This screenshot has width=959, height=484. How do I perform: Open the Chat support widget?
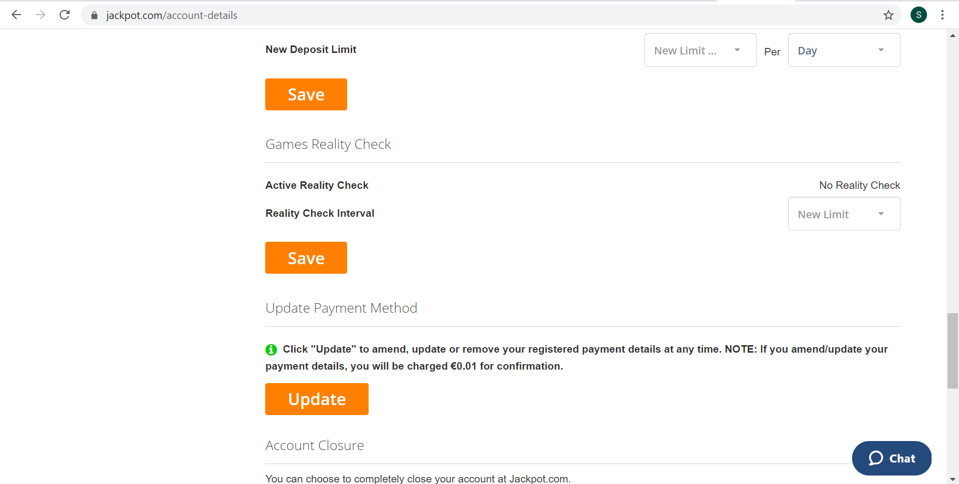point(892,458)
